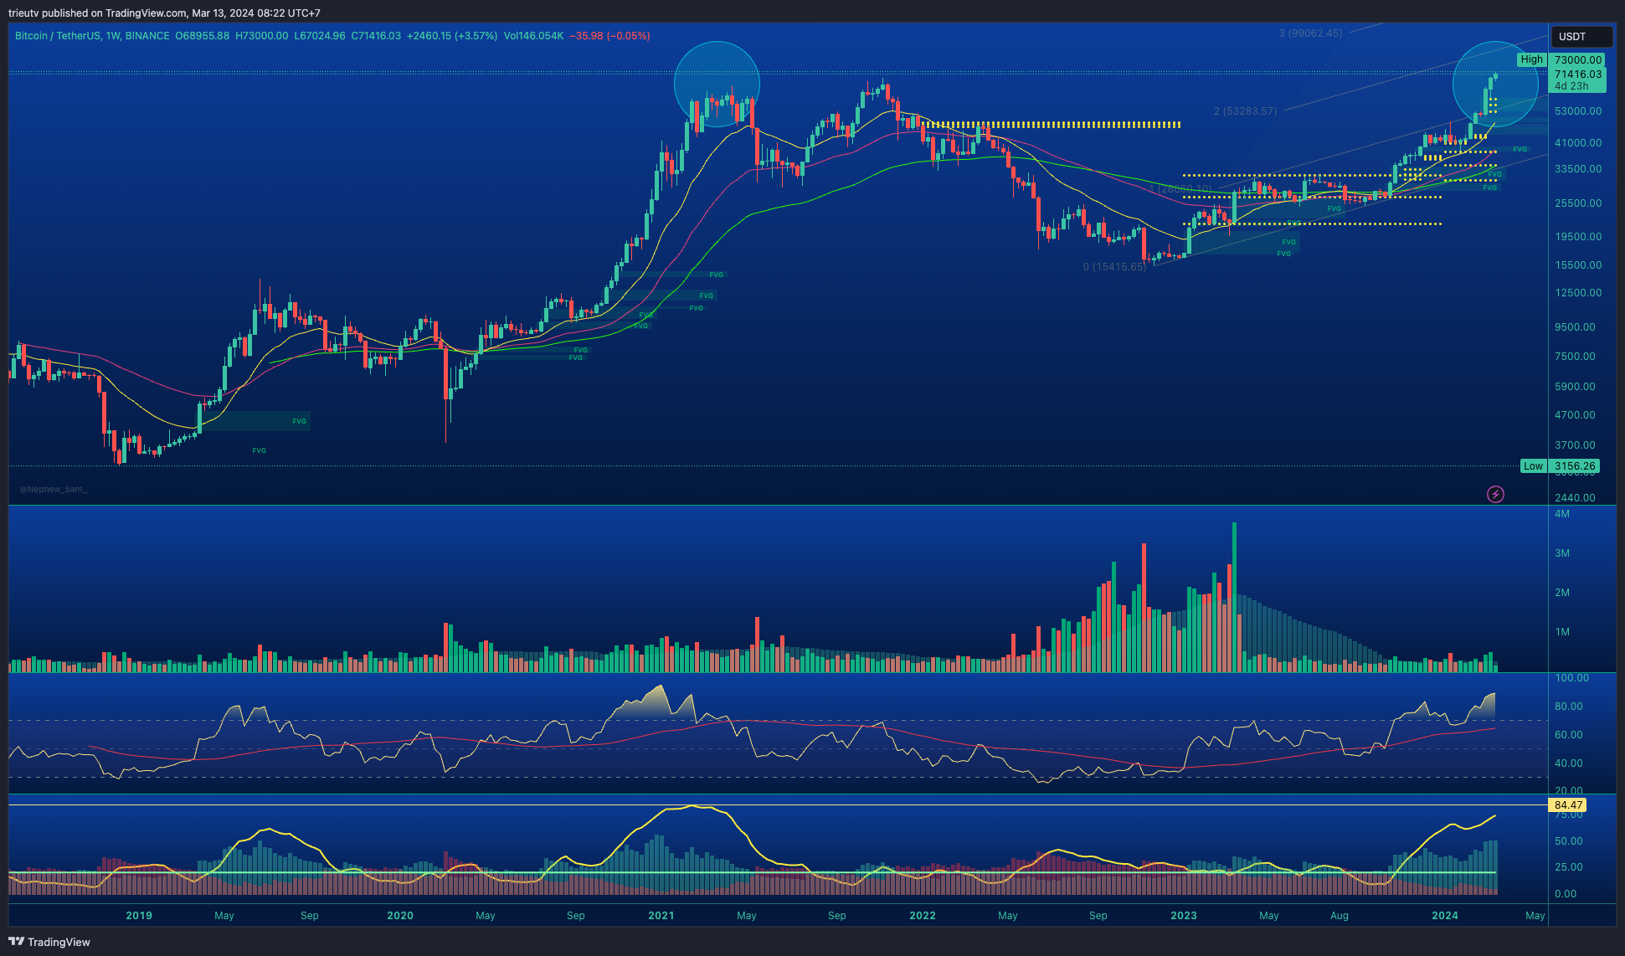Click the 2440.00 price axis label
This screenshot has height=956, width=1625.
[x=1575, y=498]
